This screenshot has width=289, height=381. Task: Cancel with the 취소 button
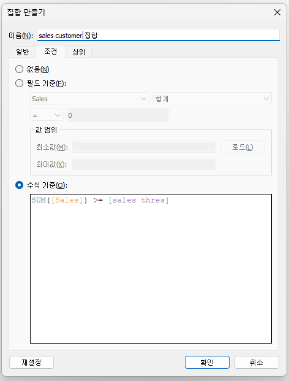[x=257, y=363]
